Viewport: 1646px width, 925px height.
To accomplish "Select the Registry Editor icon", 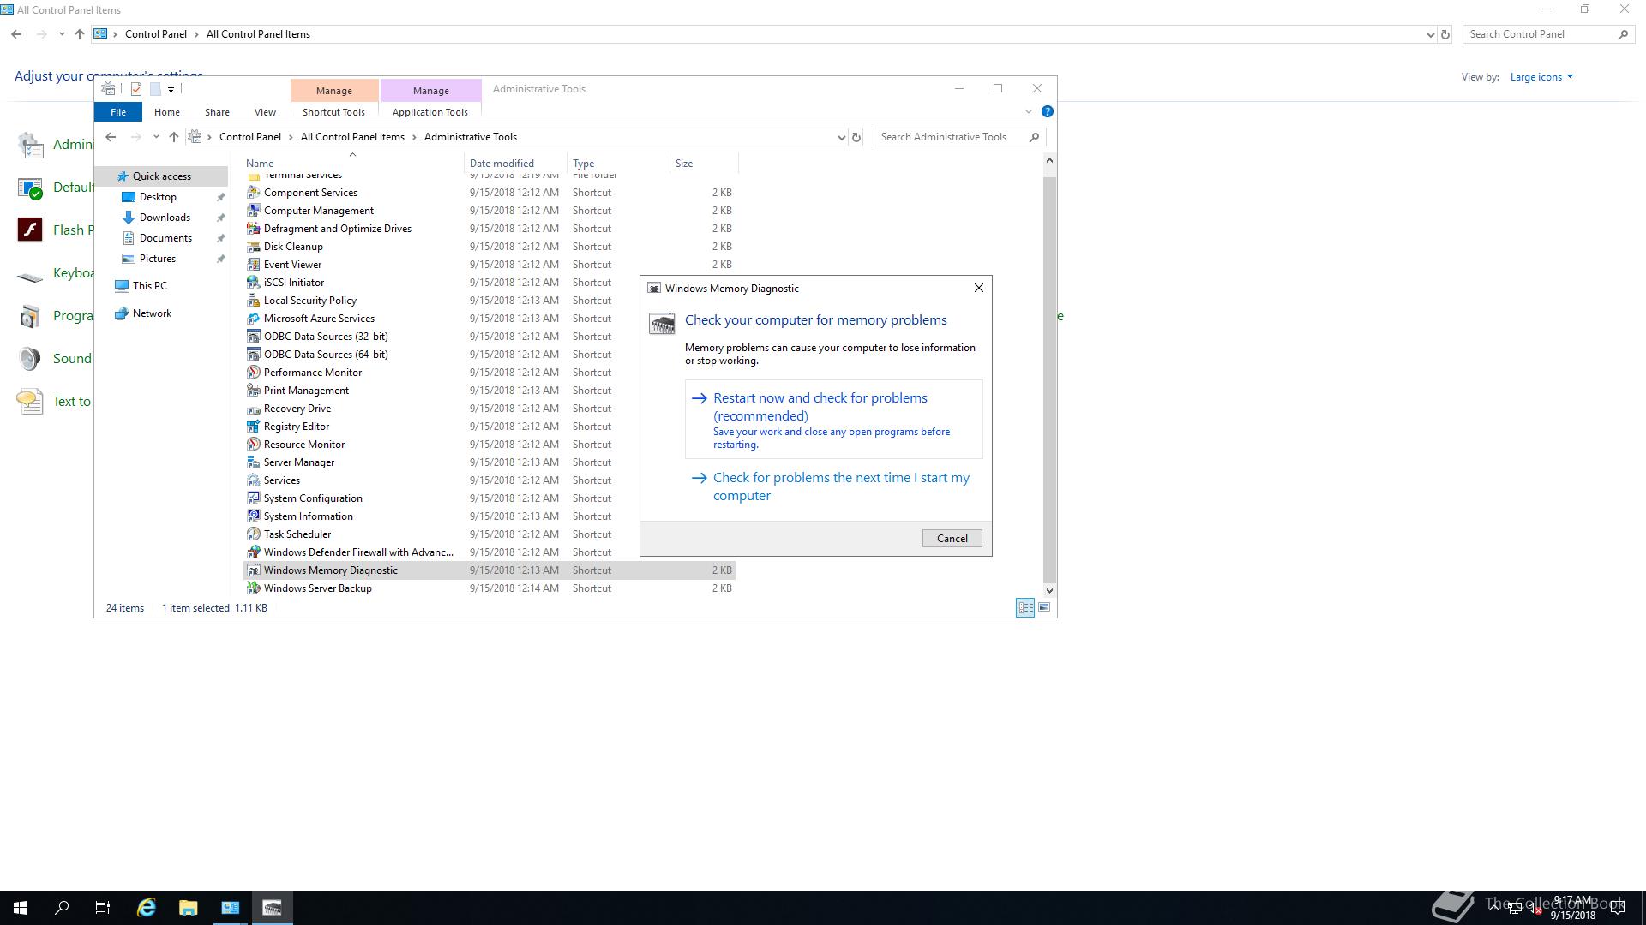I will [x=253, y=427].
